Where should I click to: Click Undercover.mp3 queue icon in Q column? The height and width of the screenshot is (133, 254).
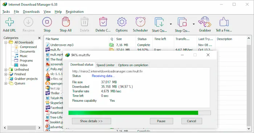click(x=111, y=45)
